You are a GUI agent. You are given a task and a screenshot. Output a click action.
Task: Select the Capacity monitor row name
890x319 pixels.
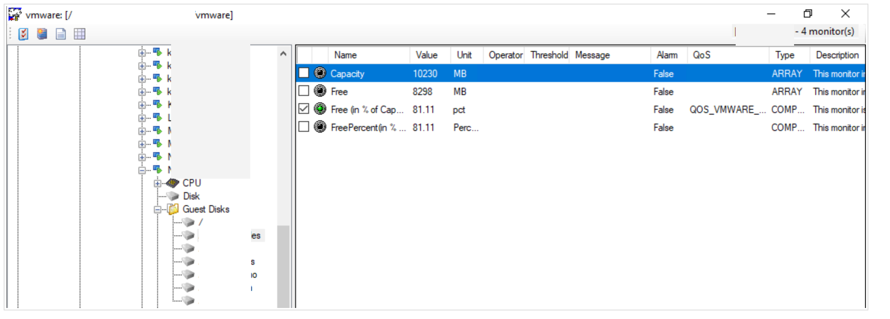coord(347,73)
